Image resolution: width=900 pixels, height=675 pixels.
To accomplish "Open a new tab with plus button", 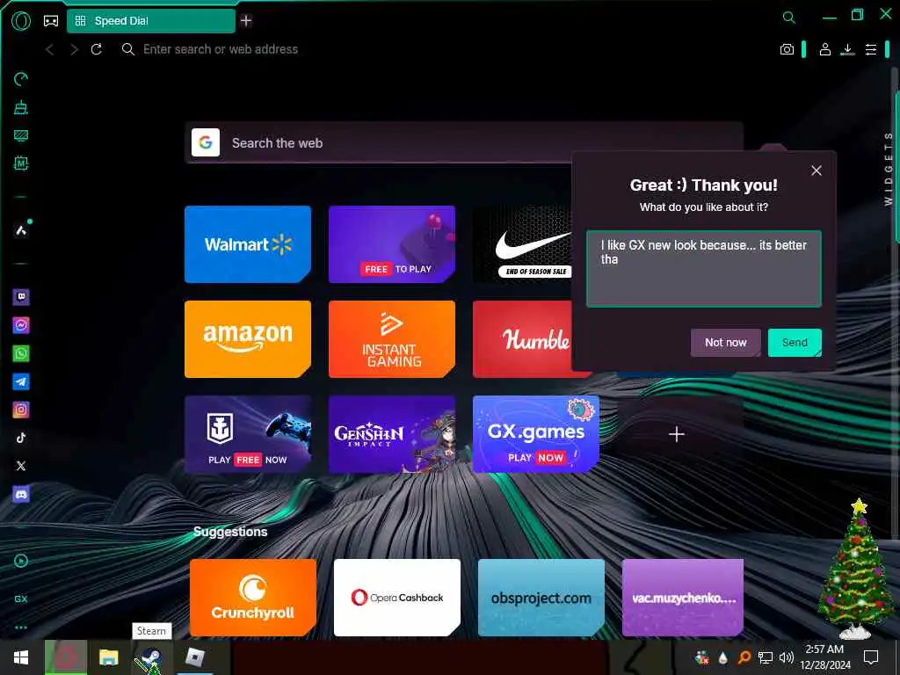I will pyautogui.click(x=246, y=21).
